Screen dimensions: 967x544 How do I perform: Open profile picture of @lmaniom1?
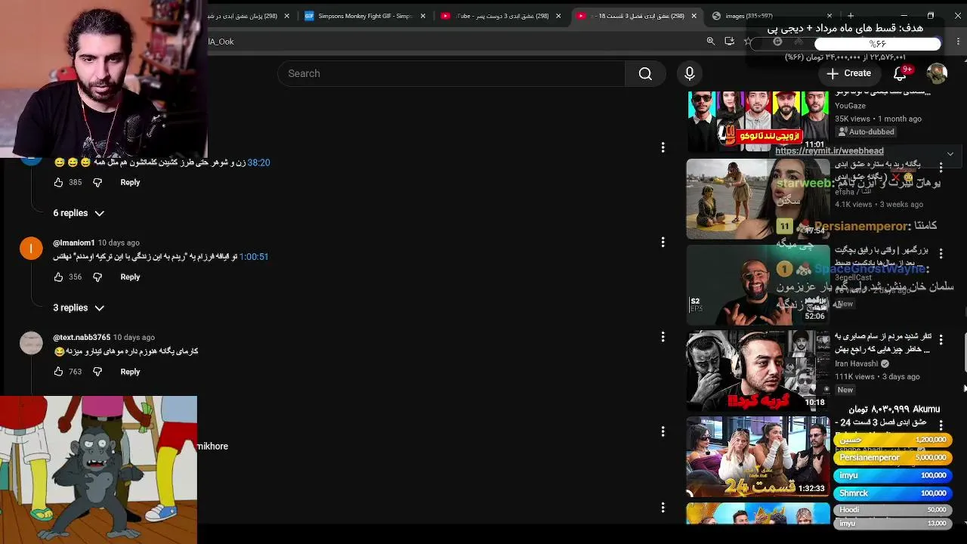[x=31, y=249]
